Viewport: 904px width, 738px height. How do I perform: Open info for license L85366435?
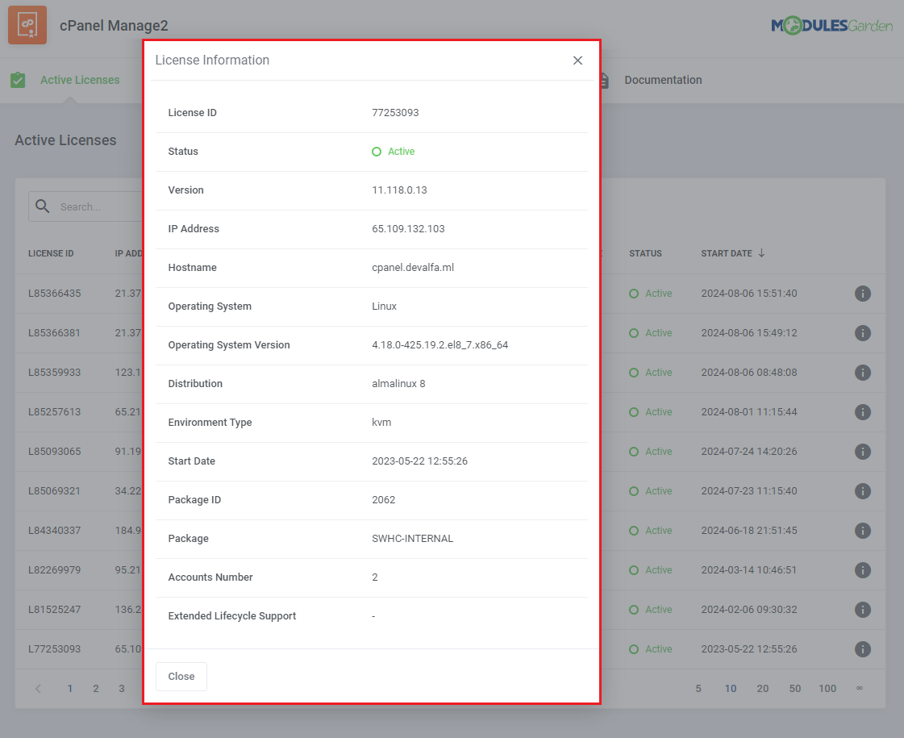pos(863,294)
